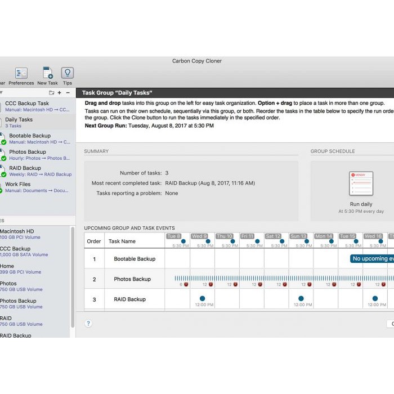
Task: Remove the task with the minus icon
Action: click(68, 92)
